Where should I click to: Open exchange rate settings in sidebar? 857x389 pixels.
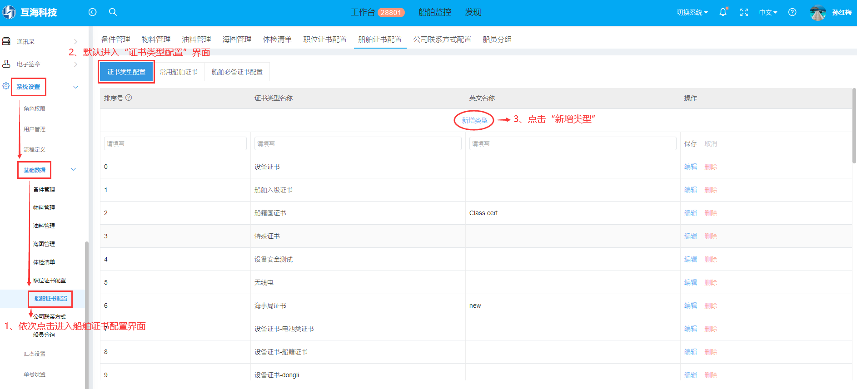click(35, 354)
